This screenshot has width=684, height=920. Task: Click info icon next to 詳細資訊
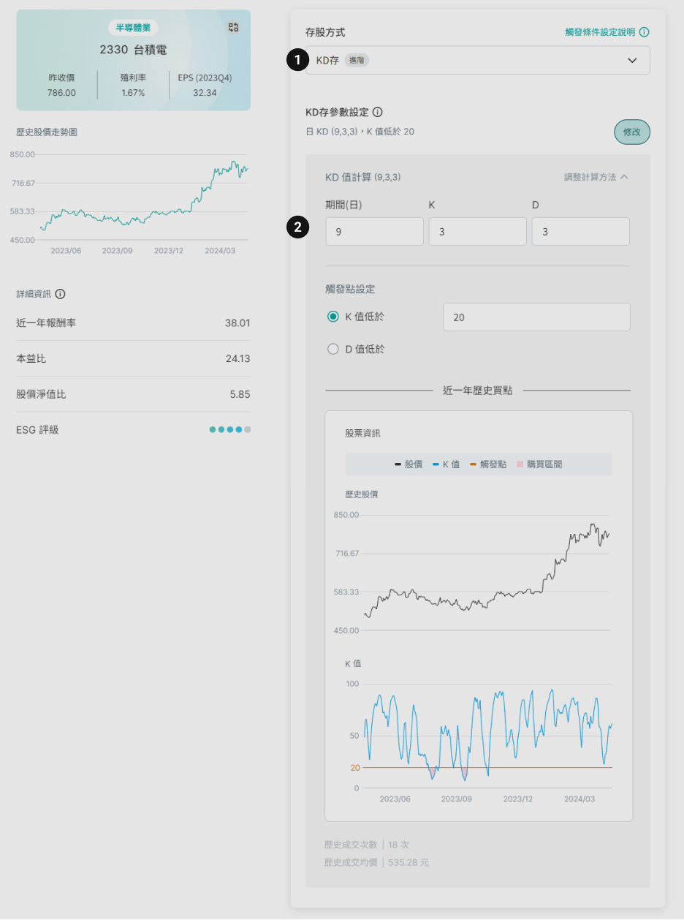pyautogui.click(x=61, y=294)
